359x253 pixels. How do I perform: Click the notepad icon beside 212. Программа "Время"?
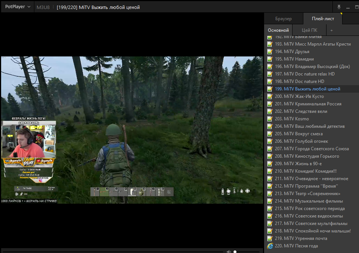[270, 186]
